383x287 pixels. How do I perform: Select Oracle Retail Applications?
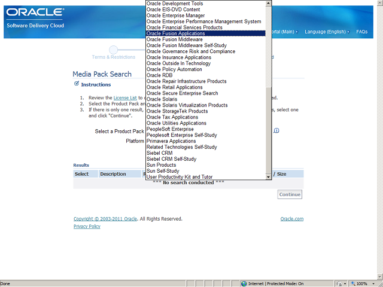(206, 87)
